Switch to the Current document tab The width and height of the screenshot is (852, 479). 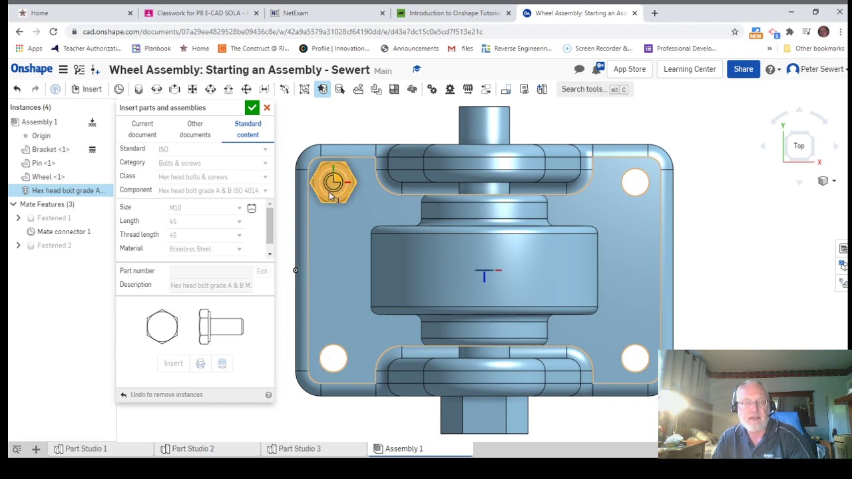point(142,129)
